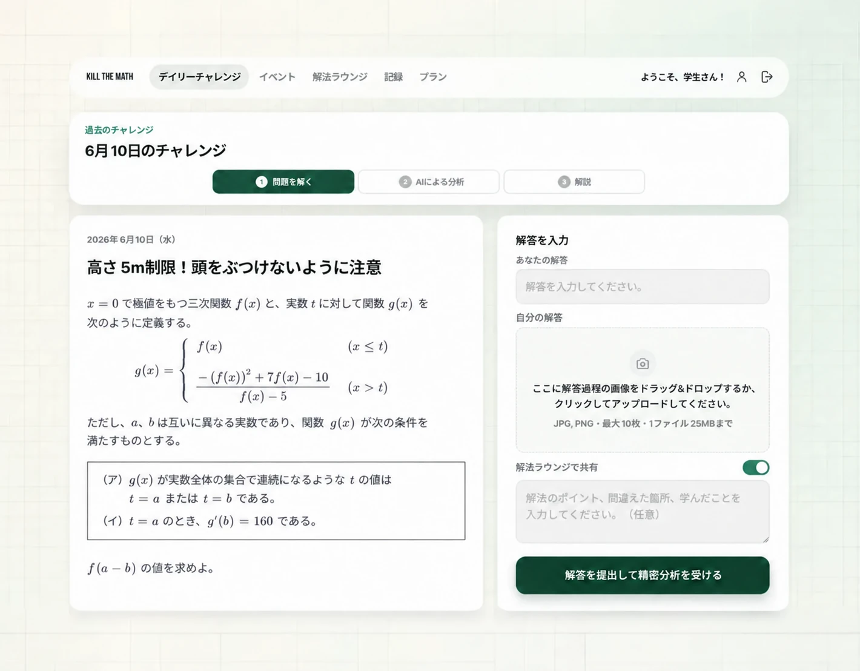Click the 過去のチャレンジ link
860x671 pixels.
point(119,130)
